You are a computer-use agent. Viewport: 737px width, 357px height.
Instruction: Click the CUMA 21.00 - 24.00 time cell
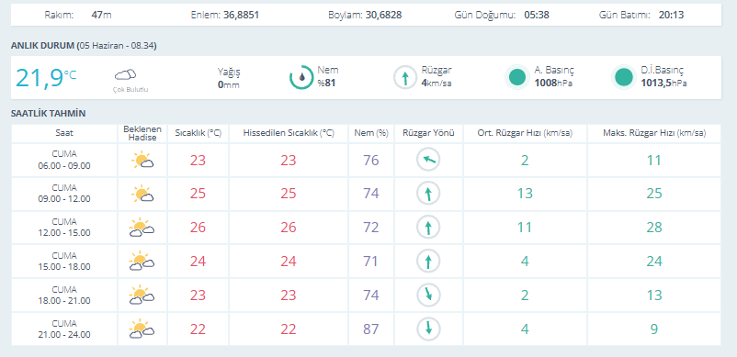point(64,329)
